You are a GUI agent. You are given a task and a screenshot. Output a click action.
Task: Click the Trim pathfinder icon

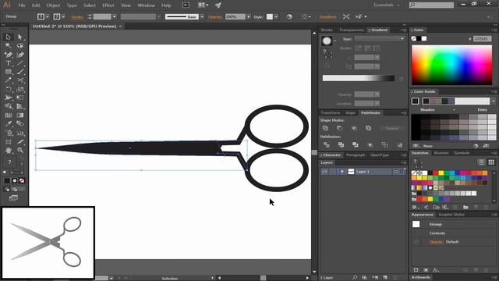[341, 145]
